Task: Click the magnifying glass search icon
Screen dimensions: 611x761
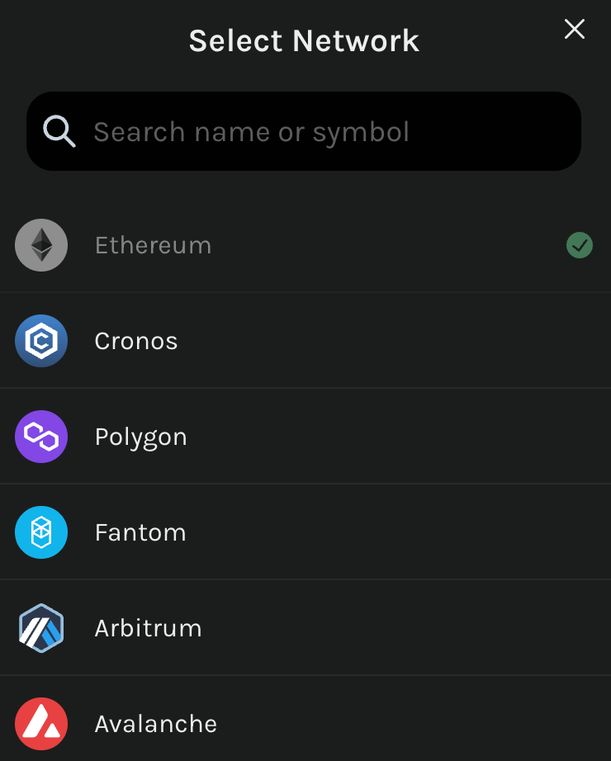Action: (x=59, y=131)
